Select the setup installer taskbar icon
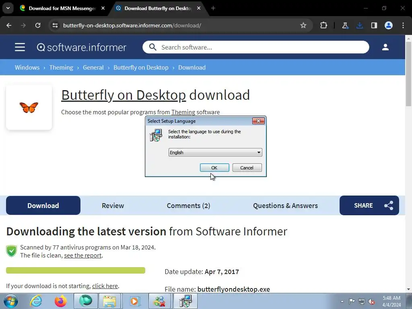 (x=185, y=301)
